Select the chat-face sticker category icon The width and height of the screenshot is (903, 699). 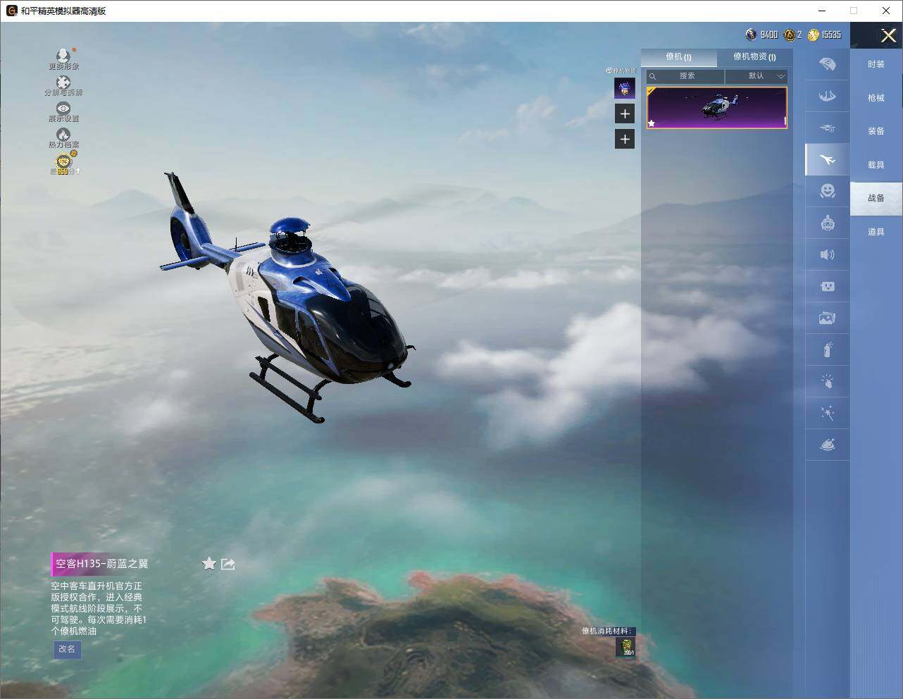click(828, 286)
